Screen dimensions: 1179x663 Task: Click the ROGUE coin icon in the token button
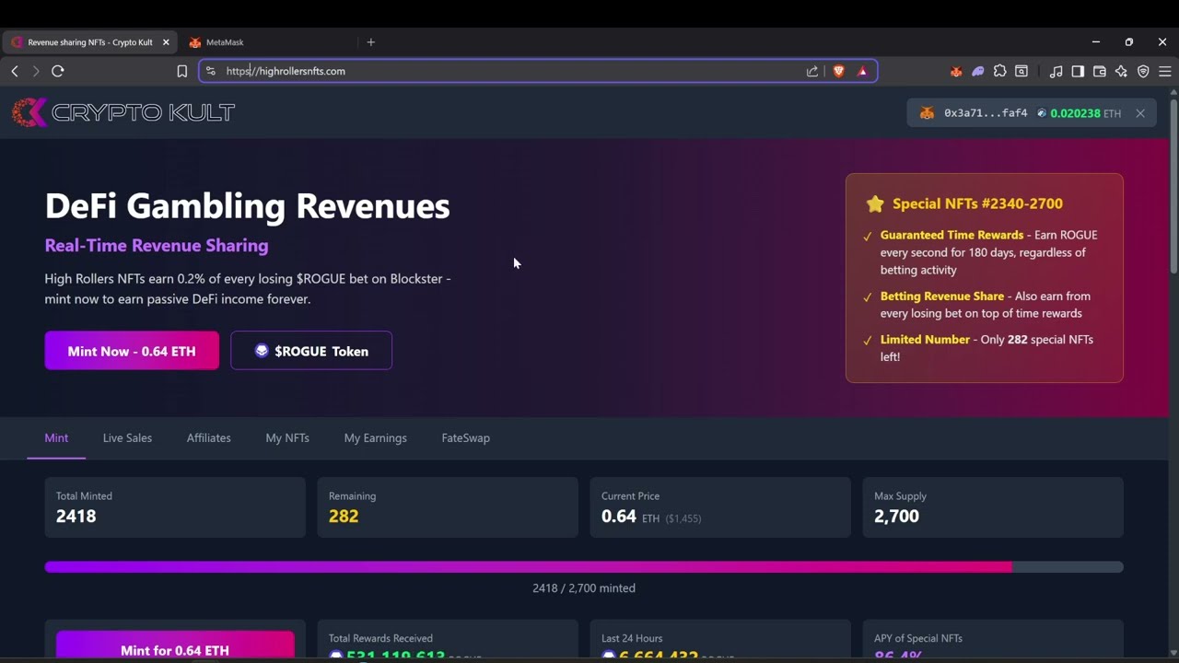pyautogui.click(x=262, y=351)
